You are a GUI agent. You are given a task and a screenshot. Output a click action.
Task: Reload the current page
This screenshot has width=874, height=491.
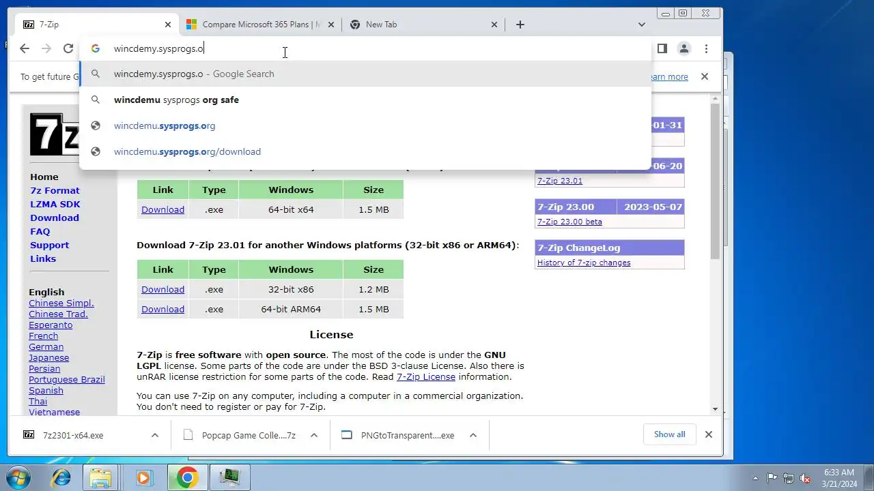[68, 48]
